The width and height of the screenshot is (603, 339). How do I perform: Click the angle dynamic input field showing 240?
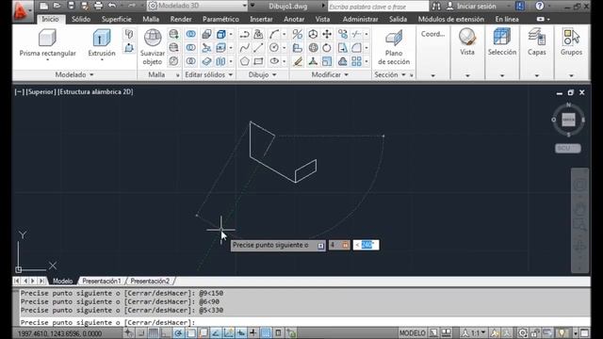click(367, 245)
